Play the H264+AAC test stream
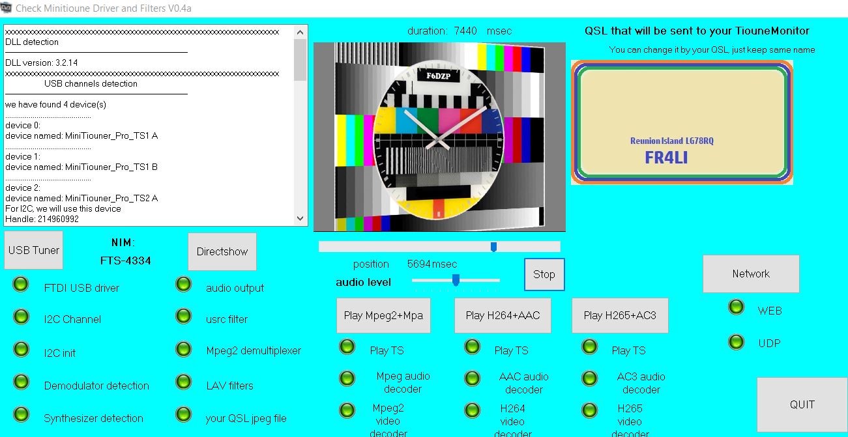848x437 pixels. tap(503, 316)
